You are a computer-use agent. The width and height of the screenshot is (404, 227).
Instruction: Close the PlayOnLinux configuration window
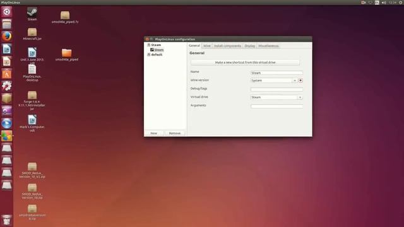coord(147,39)
